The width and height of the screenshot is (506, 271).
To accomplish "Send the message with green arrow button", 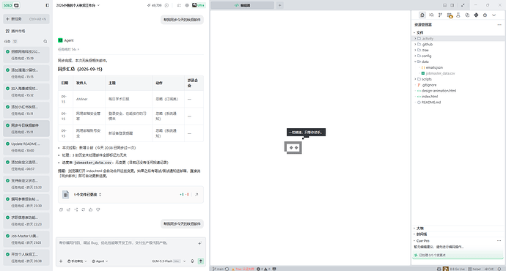I will [201, 261].
